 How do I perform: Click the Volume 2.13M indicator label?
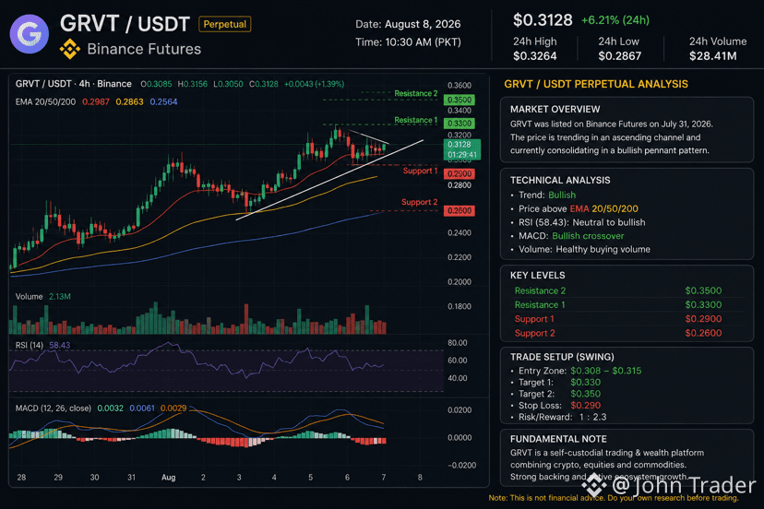[x=42, y=296]
